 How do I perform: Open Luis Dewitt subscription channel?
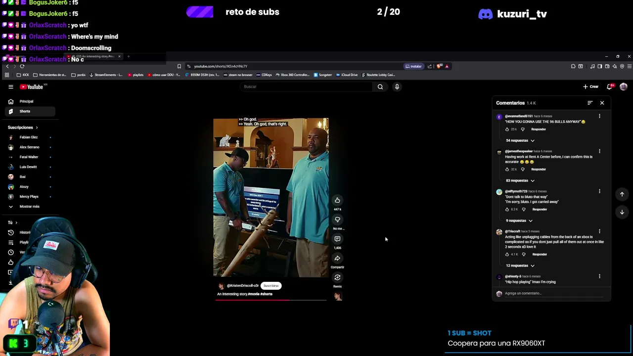(x=29, y=167)
